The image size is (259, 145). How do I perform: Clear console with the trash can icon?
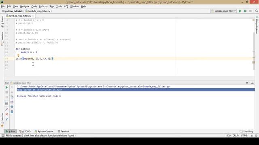pyautogui.click(x=12, y=112)
